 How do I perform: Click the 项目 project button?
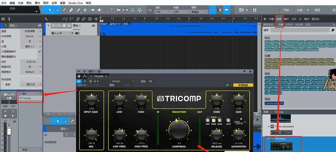tap(317, 10)
